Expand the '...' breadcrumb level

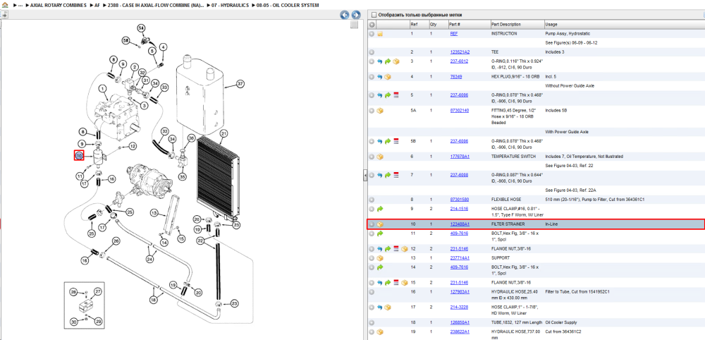coord(20,5)
